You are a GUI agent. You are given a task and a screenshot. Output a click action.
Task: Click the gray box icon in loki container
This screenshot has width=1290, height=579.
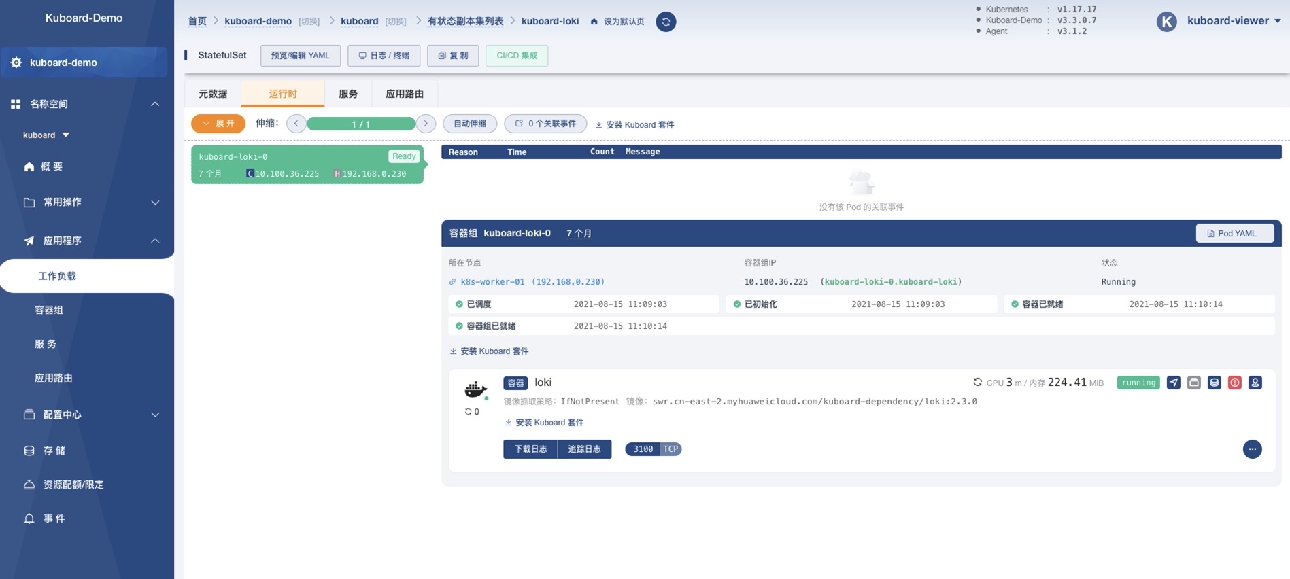pyautogui.click(x=1193, y=383)
